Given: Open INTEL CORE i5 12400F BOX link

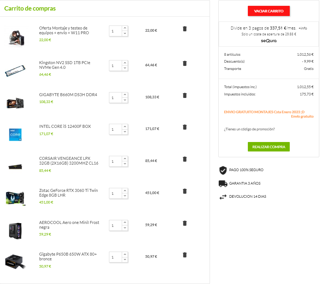Looking at the screenshot, I should (65, 126).
